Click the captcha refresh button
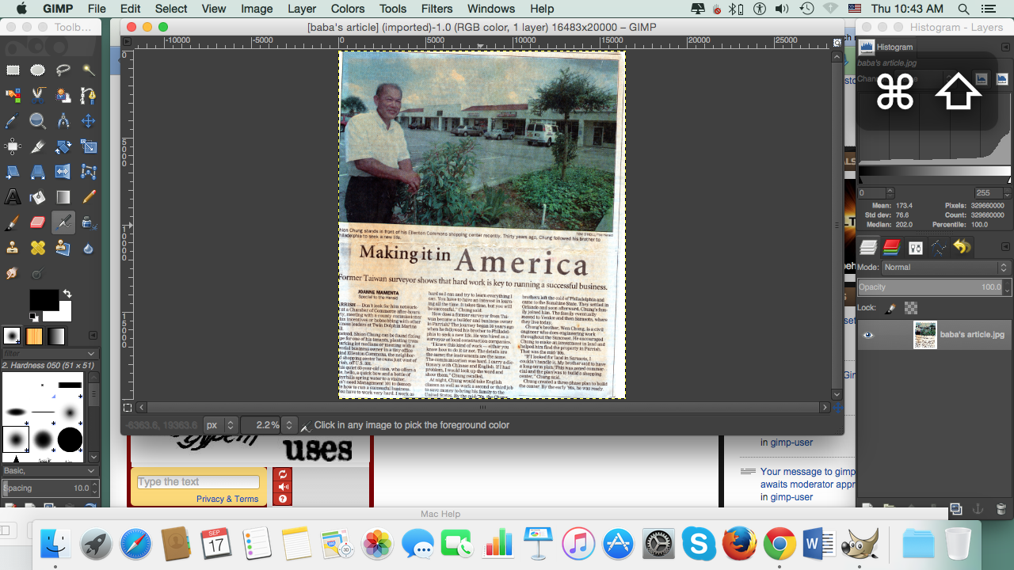Viewport: 1014px width, 570px height. (x=283, y=474)
